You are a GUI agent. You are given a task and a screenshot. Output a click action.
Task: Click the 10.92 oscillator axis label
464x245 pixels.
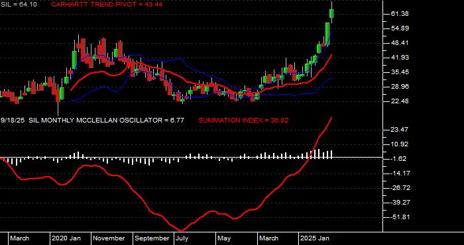(x=400, y=144)
